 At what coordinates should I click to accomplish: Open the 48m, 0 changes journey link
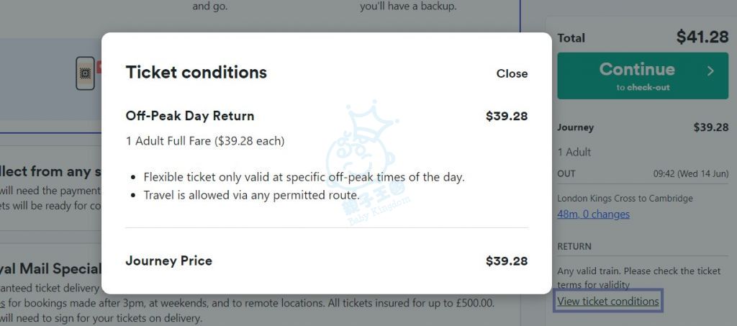click(x=593, y=214)
